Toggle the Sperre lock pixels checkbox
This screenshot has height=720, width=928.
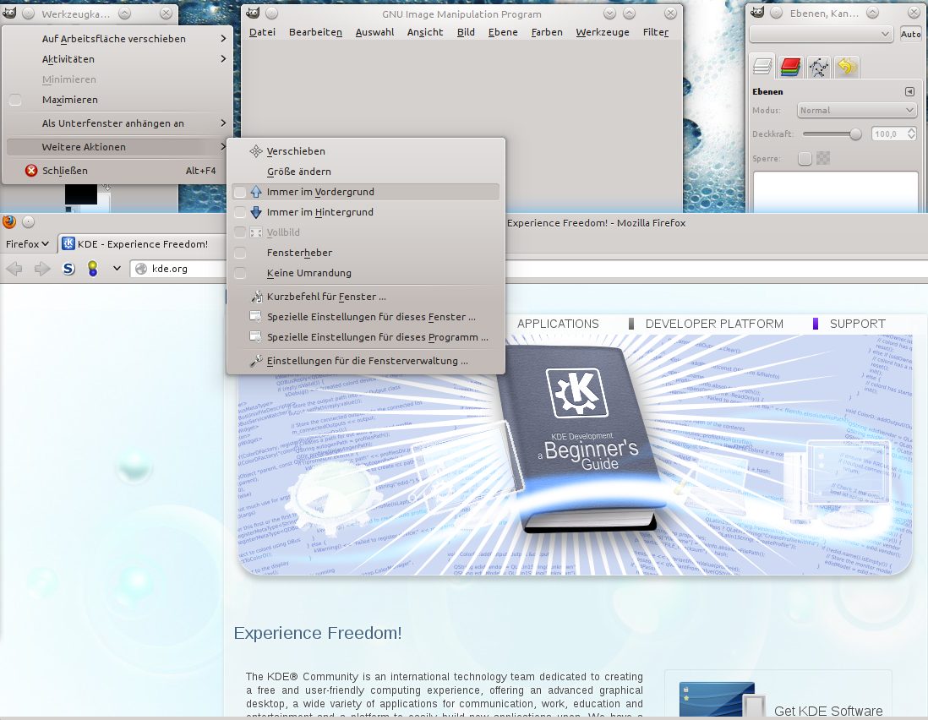(805, 158)
